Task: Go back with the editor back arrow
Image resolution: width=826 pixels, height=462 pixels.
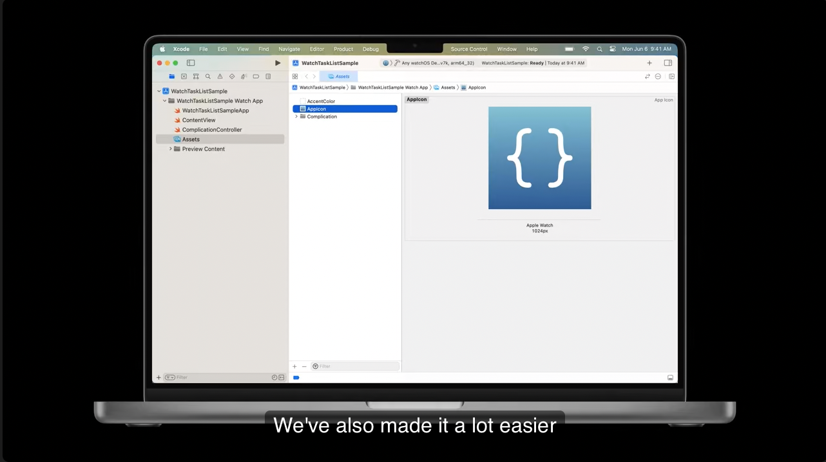Action: [x=306, y=77]
